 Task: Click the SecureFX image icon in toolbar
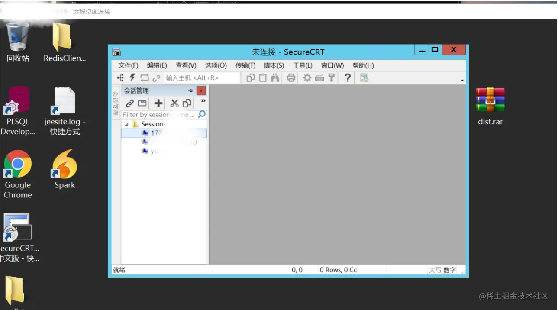(364, 78)
